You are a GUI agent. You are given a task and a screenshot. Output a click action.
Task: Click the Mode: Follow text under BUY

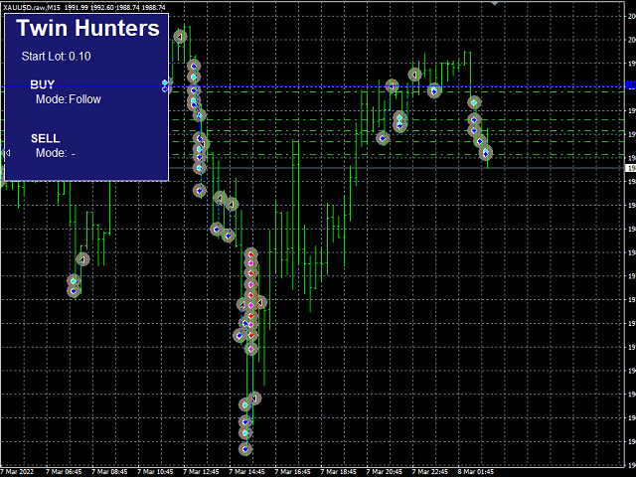pos(69,99)
